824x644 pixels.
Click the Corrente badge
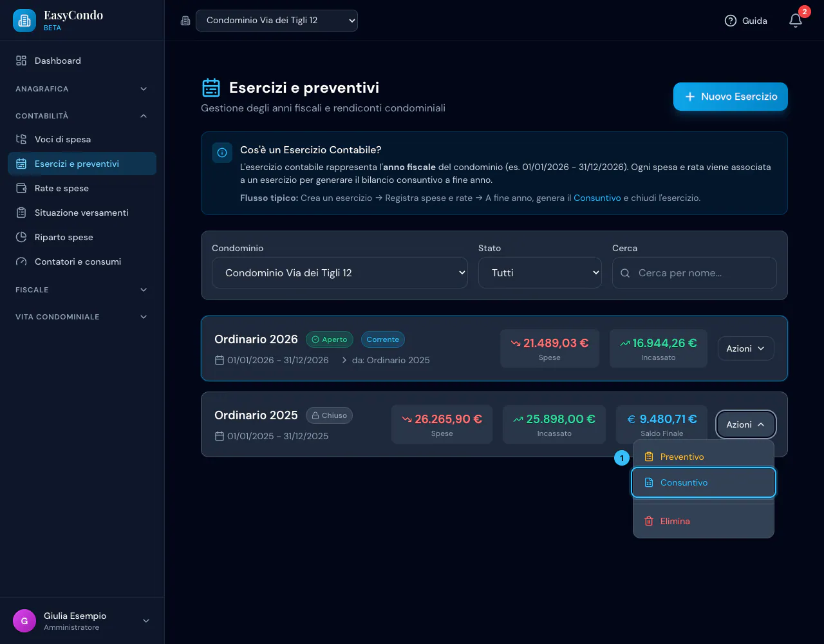coord(383,339)
